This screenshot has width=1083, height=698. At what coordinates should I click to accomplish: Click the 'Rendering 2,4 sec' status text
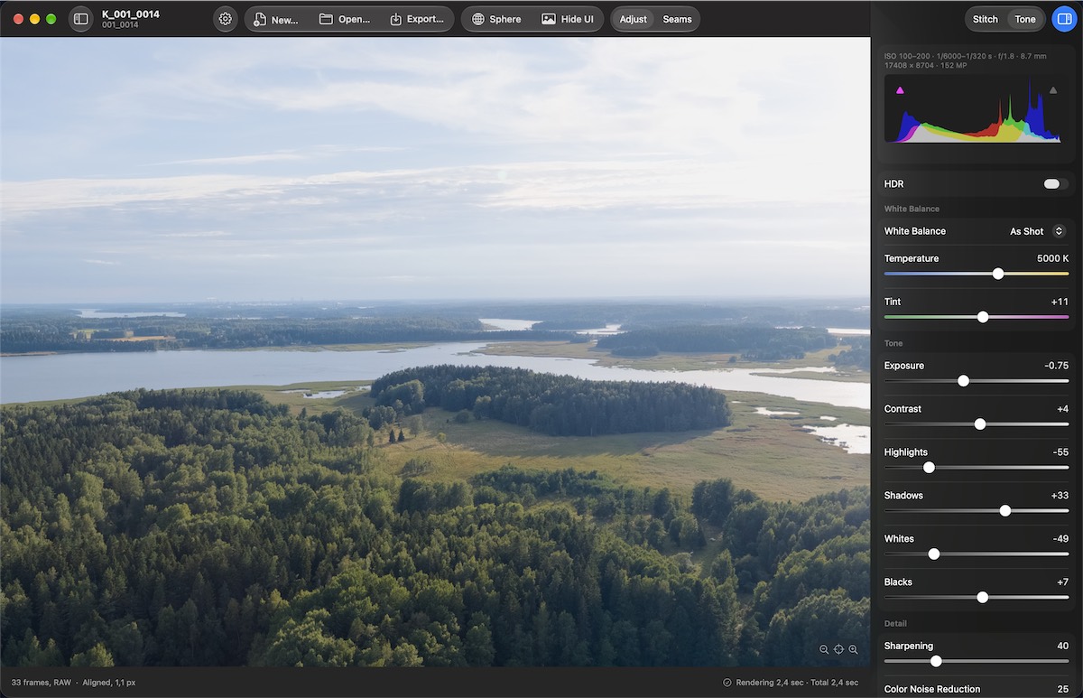tap(767, 683)
